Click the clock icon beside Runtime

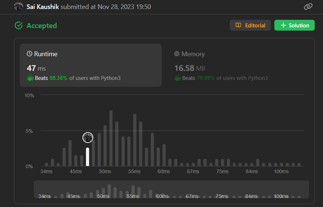(x=30, y=54)
